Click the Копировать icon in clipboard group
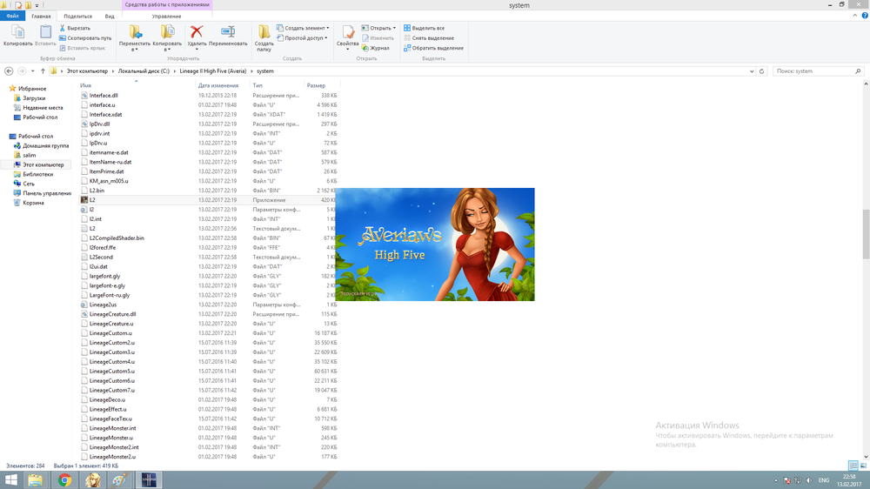The image size is (870, 489). pyautogui.click(x=17, y=32)
